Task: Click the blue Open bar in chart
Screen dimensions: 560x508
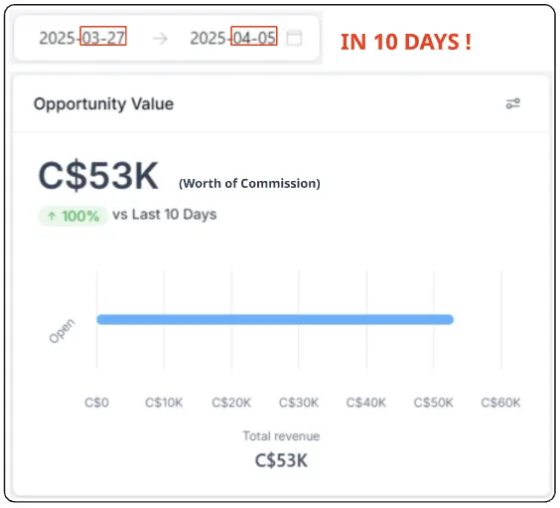Action: (275, 319)
